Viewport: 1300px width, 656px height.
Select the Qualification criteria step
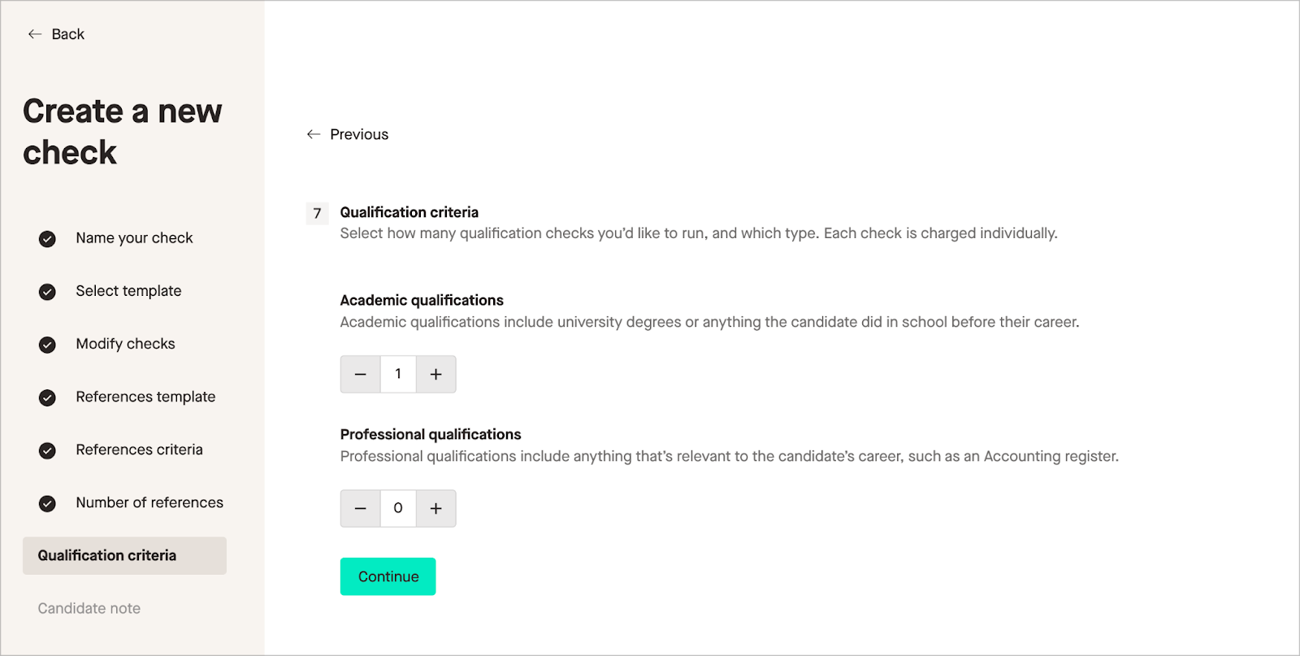pyautogui.click(x=106, y=555)
